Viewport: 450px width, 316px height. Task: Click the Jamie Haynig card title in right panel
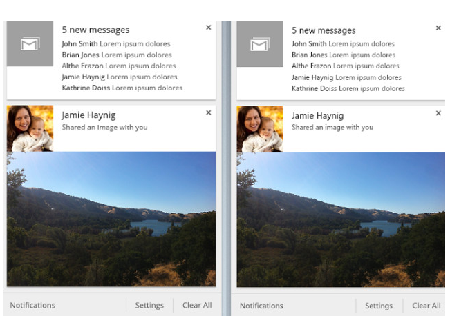317,116
